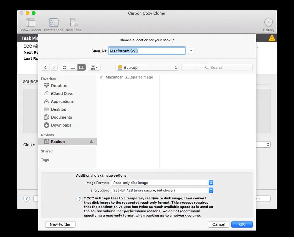
Task: Click the New Folder button
Action: click(60, 224)
